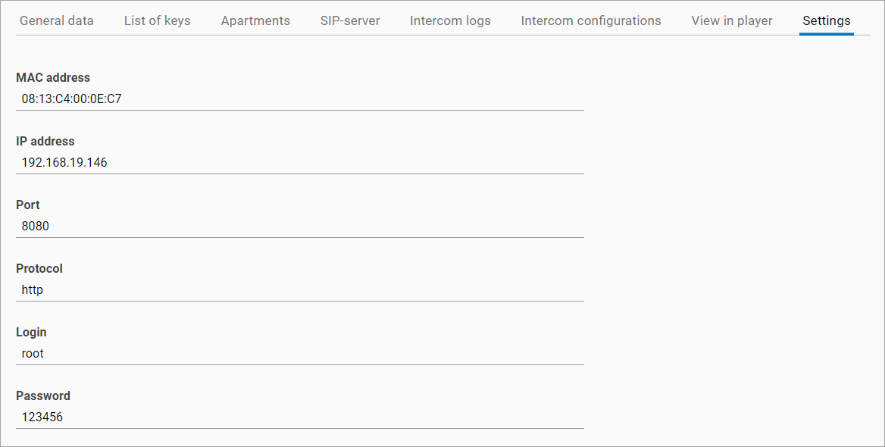Select the Protocol field containing http
This screenshot has width=885, height=447.
pyautogui.click(x=299, y=289)
